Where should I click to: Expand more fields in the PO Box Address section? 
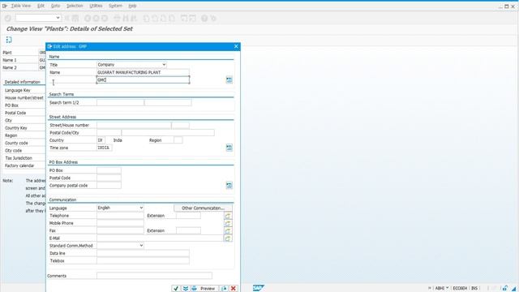(x=229, y=185)
